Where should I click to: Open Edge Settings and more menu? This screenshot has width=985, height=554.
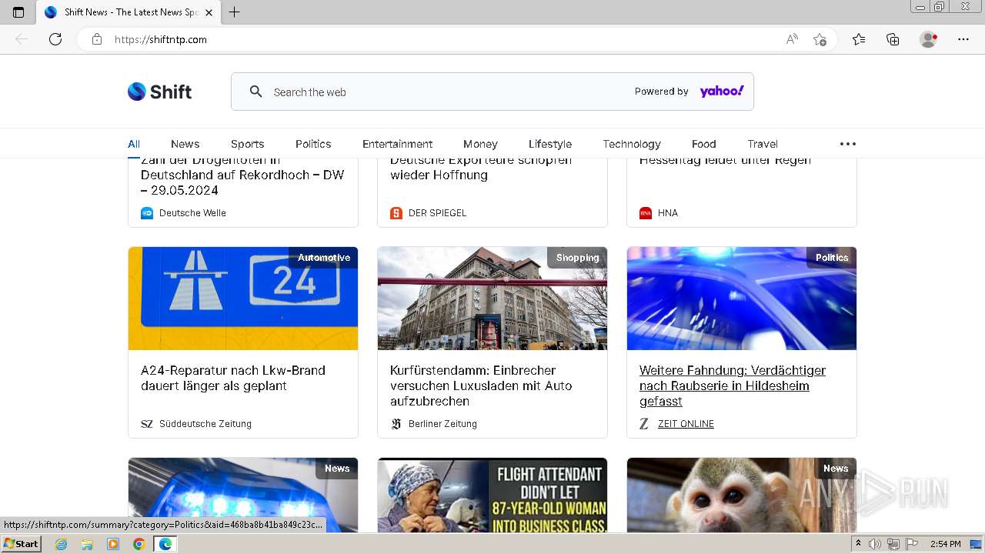tap(963, 39)
